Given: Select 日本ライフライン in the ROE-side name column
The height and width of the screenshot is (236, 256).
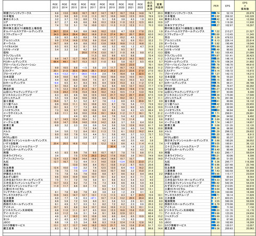Looking at the screenshot, I should tap(13, 156).
